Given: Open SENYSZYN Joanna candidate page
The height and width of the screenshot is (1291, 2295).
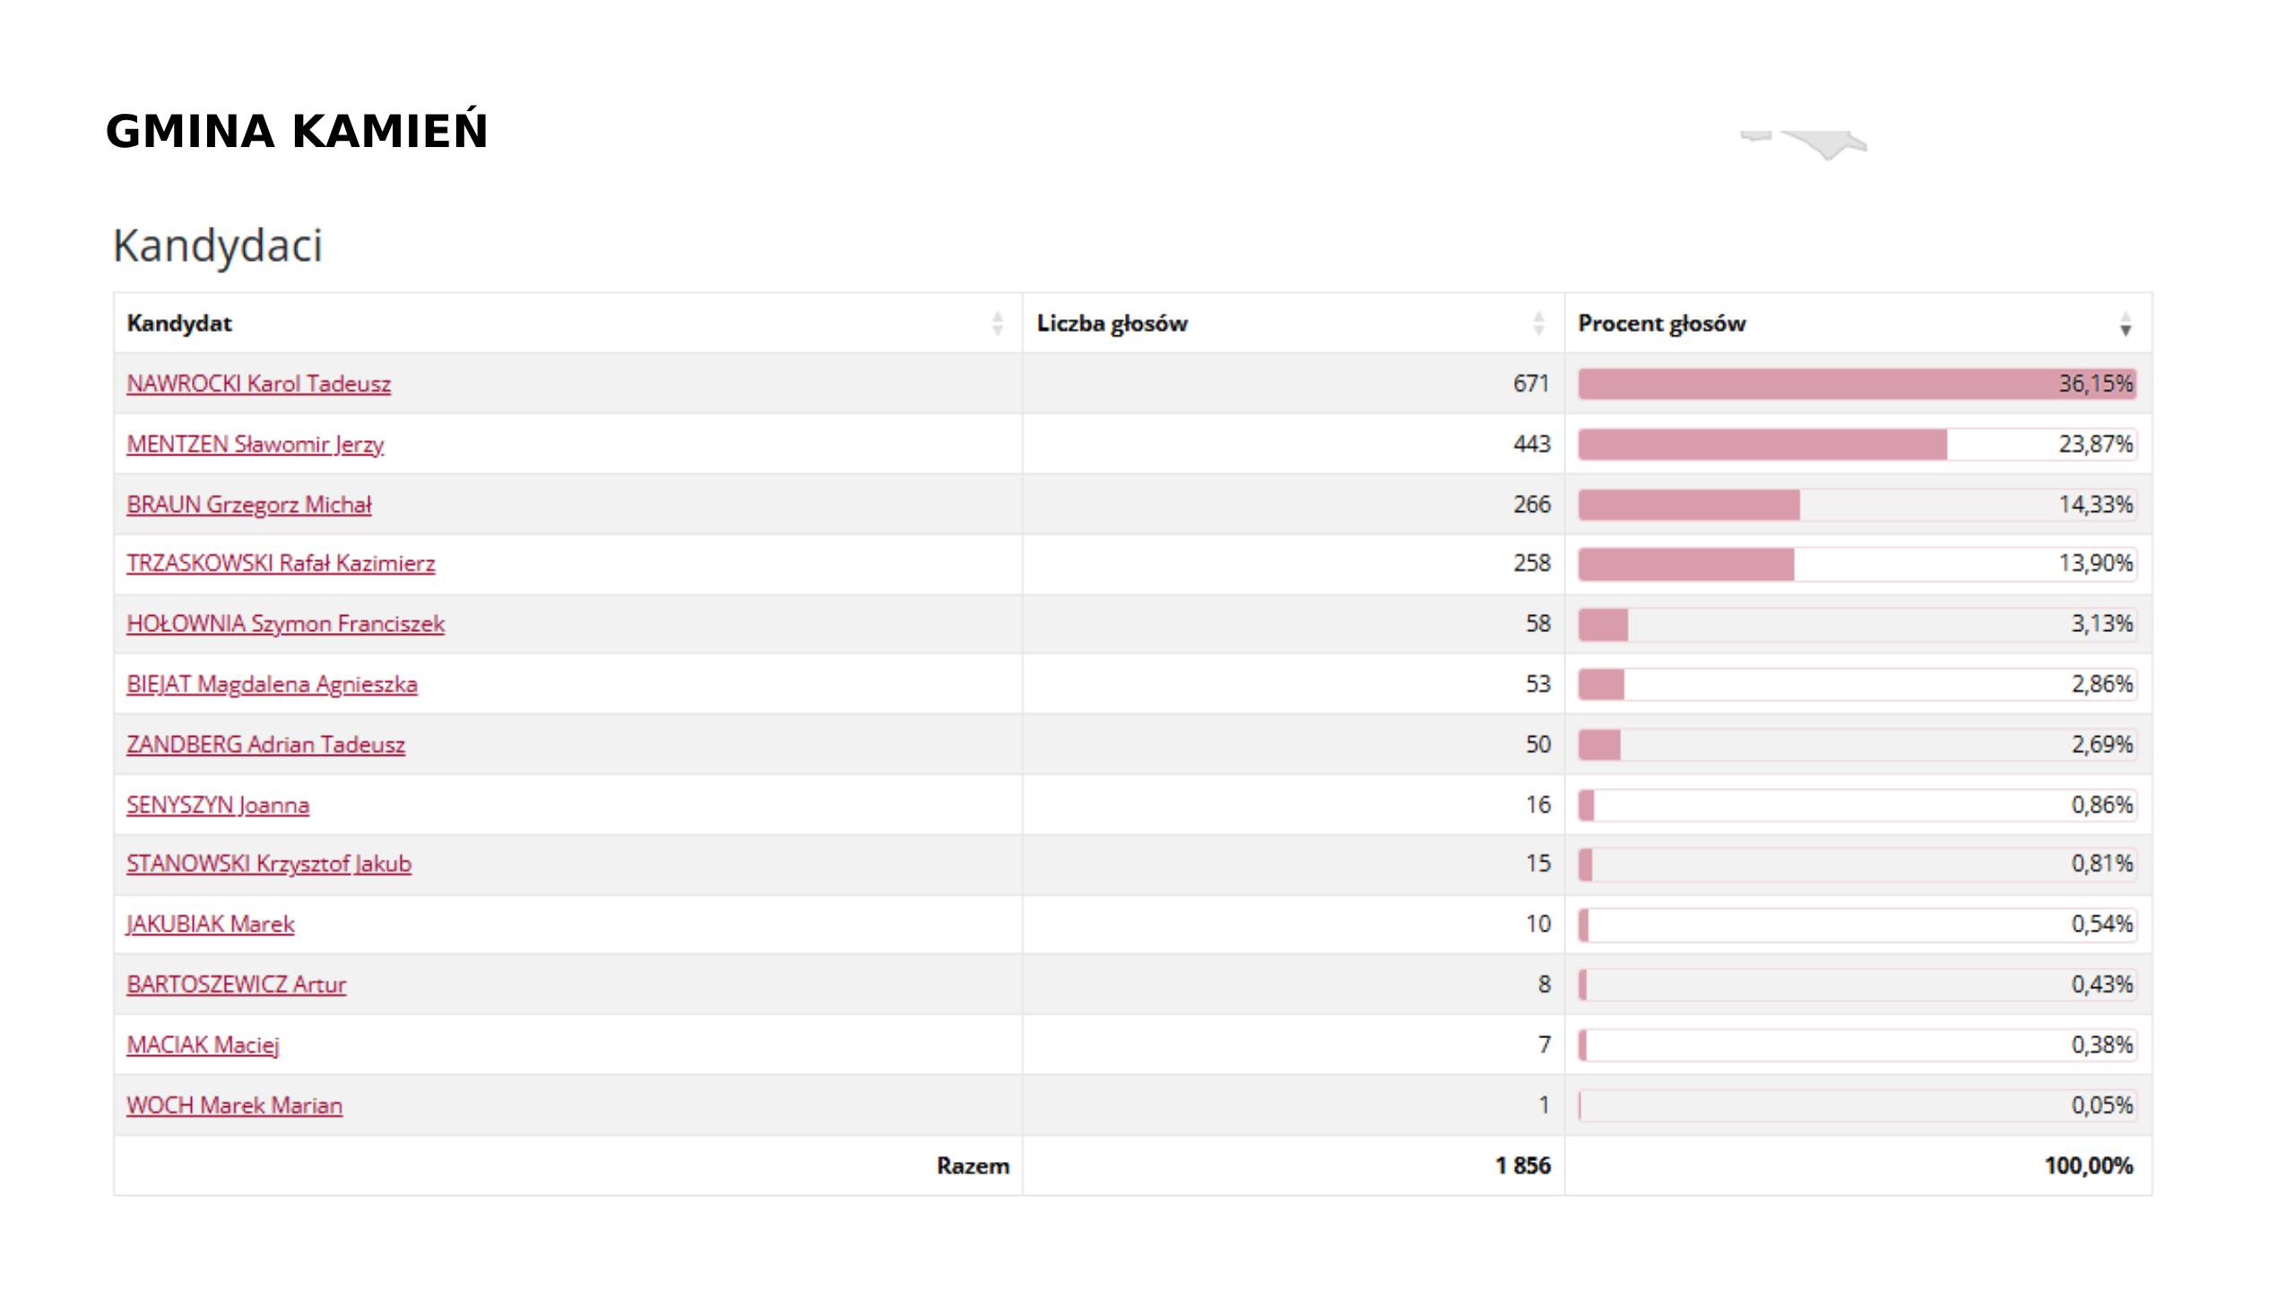Looking at the screenshot, I should tap(218, 805).
